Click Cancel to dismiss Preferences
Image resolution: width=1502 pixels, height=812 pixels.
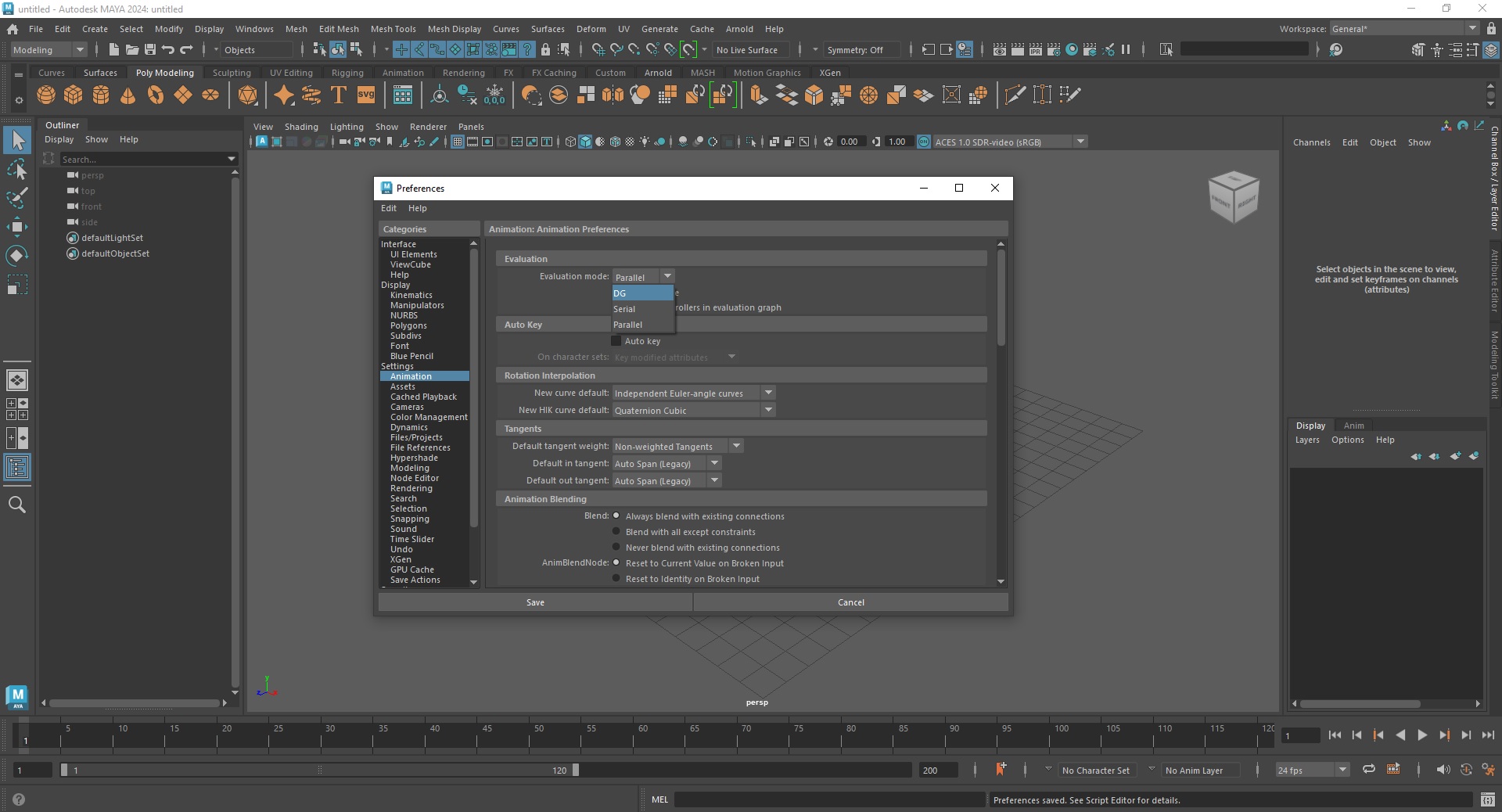click(x=851, y=602)
